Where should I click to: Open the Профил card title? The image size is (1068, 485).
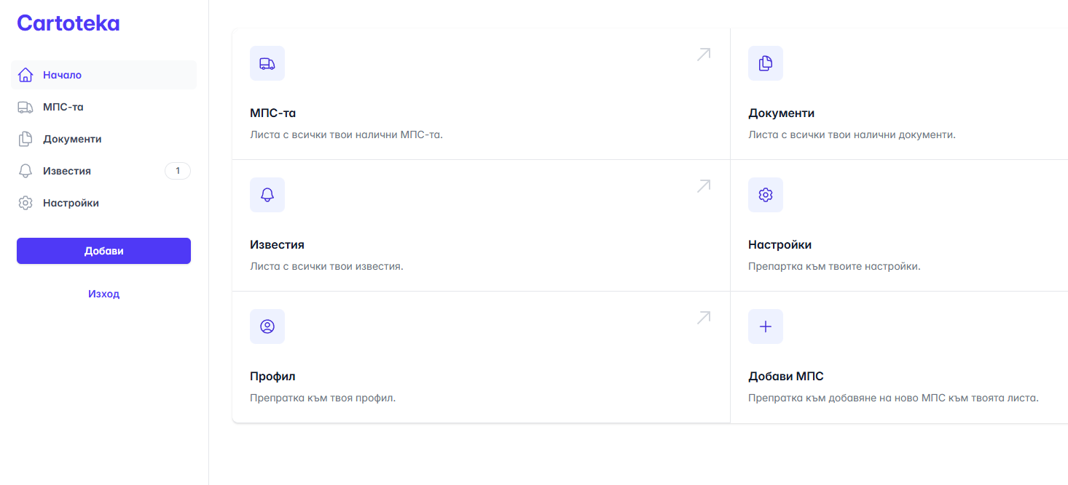point(272,376)
